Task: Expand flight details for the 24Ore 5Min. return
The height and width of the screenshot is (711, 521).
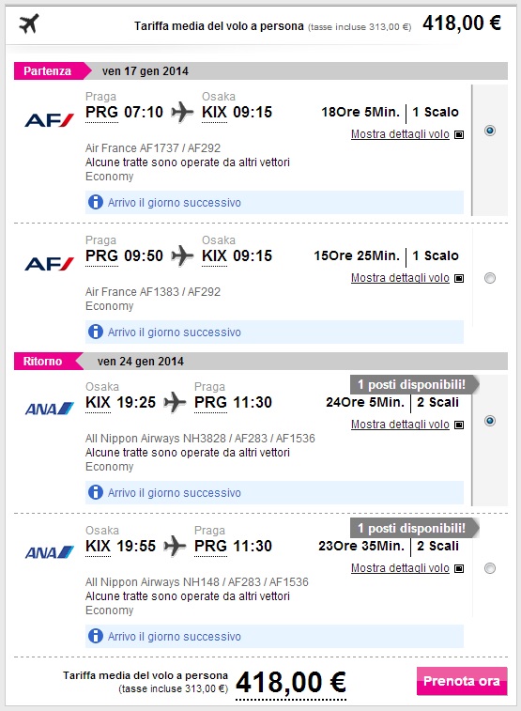Action: pos(406,425)
